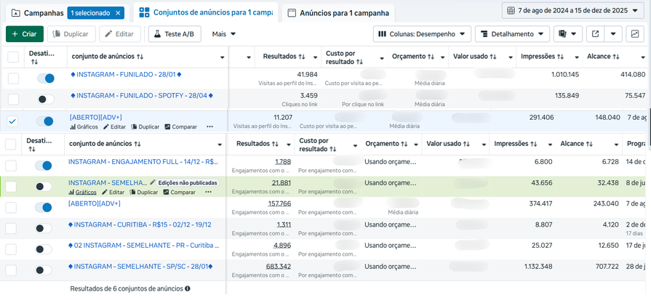Open the Colunas: Desempenho dropdown
The height and width of the screenshot is (300, 651).
422,34
